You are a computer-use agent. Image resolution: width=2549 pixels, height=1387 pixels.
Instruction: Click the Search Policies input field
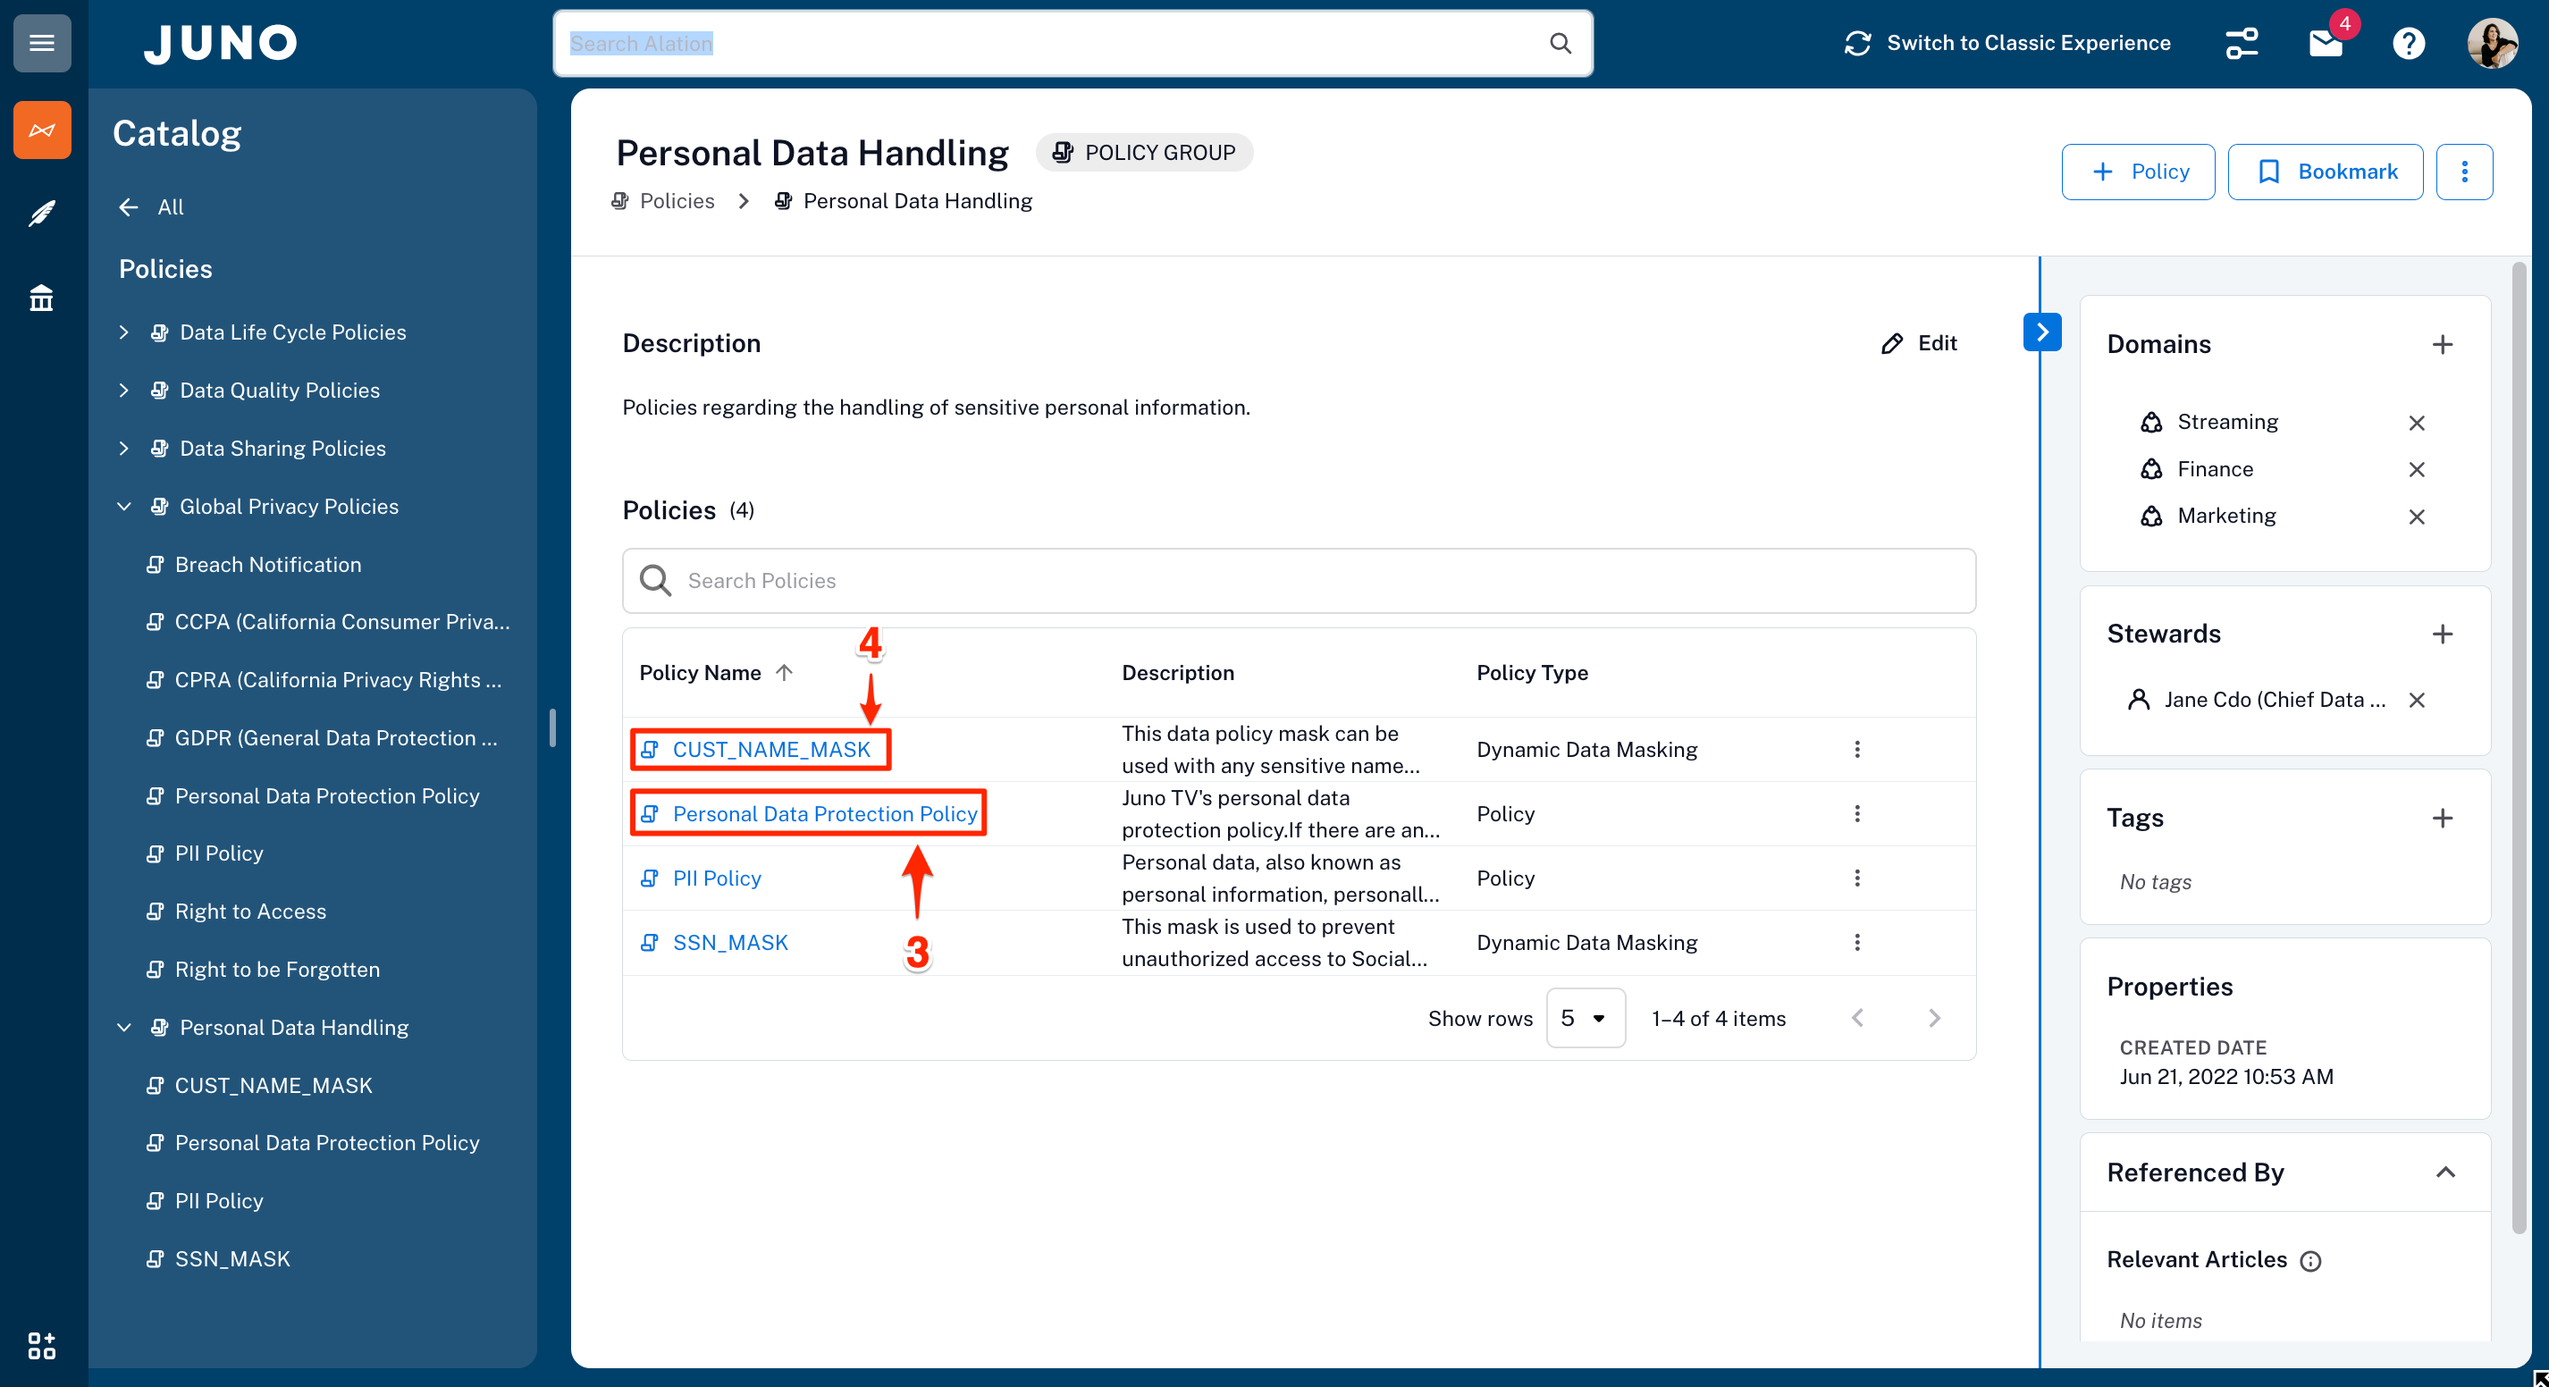click(1299, 581)
